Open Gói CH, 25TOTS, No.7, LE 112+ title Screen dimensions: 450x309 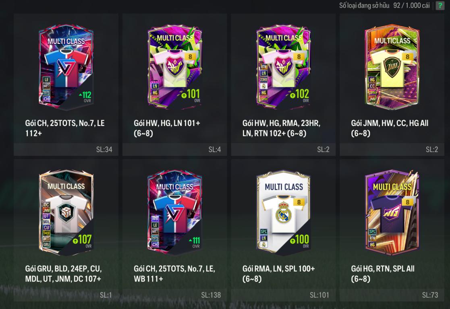(65, 128)
